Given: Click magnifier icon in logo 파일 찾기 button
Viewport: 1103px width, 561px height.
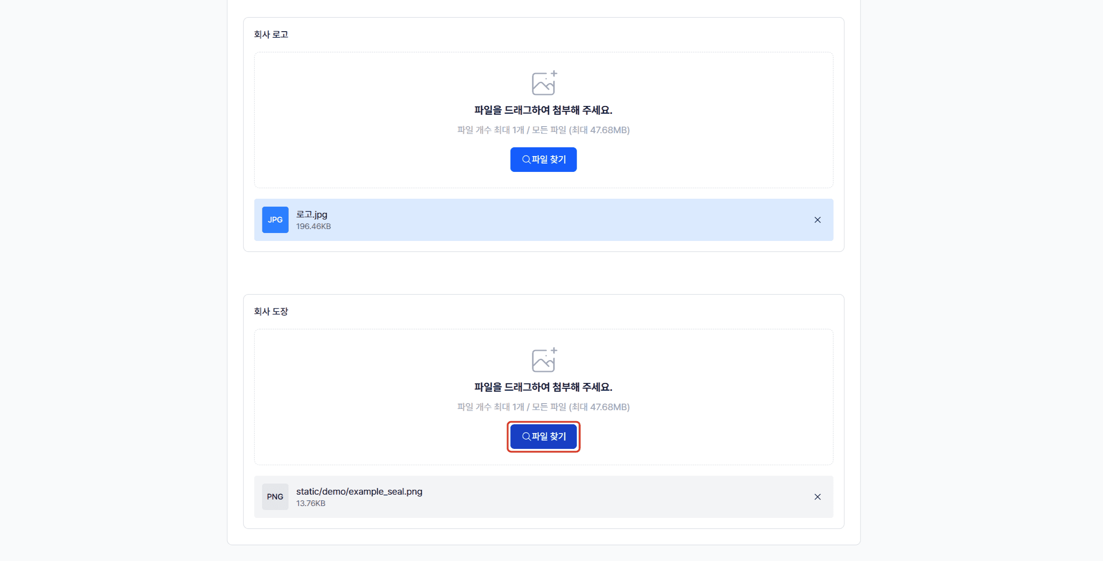Looking at the screenshot, I should pos(526,160).
